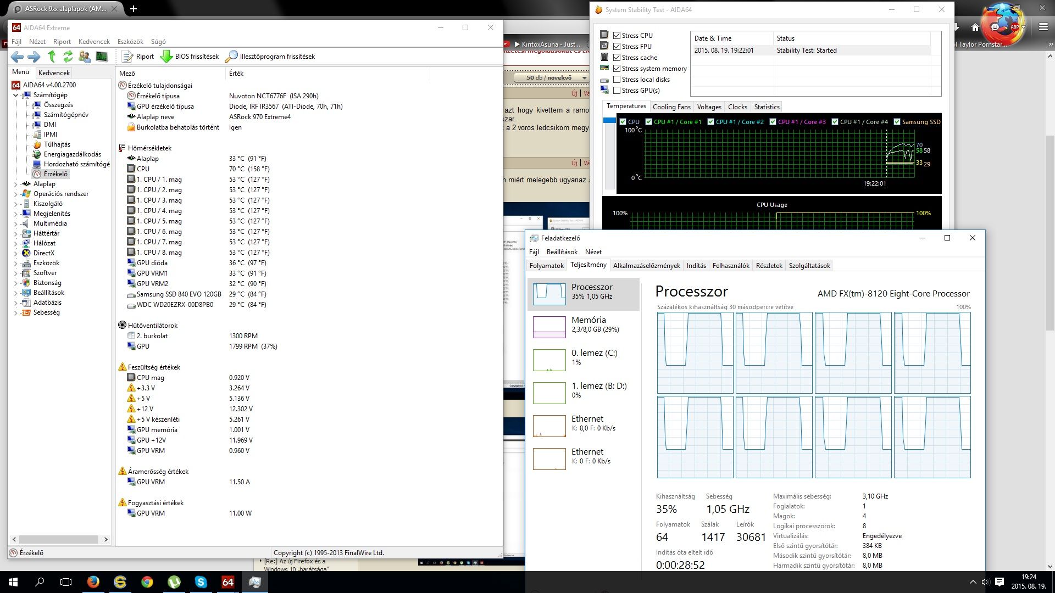Open Chrome from the taskbar
1055x593 pixels.
pos(147,582)
